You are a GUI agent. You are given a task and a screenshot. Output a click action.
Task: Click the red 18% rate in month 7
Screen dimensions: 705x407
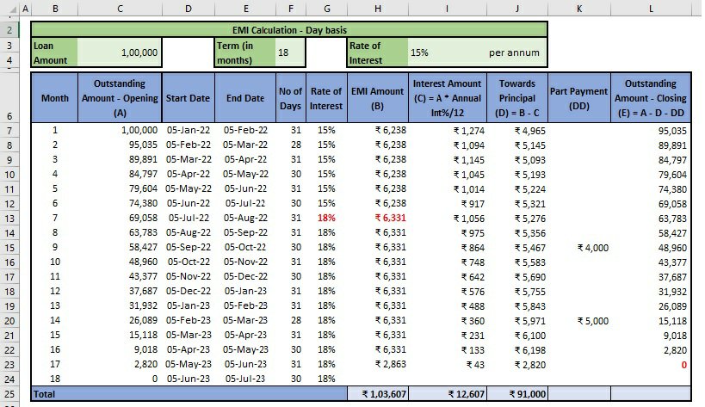click(326, 219)
